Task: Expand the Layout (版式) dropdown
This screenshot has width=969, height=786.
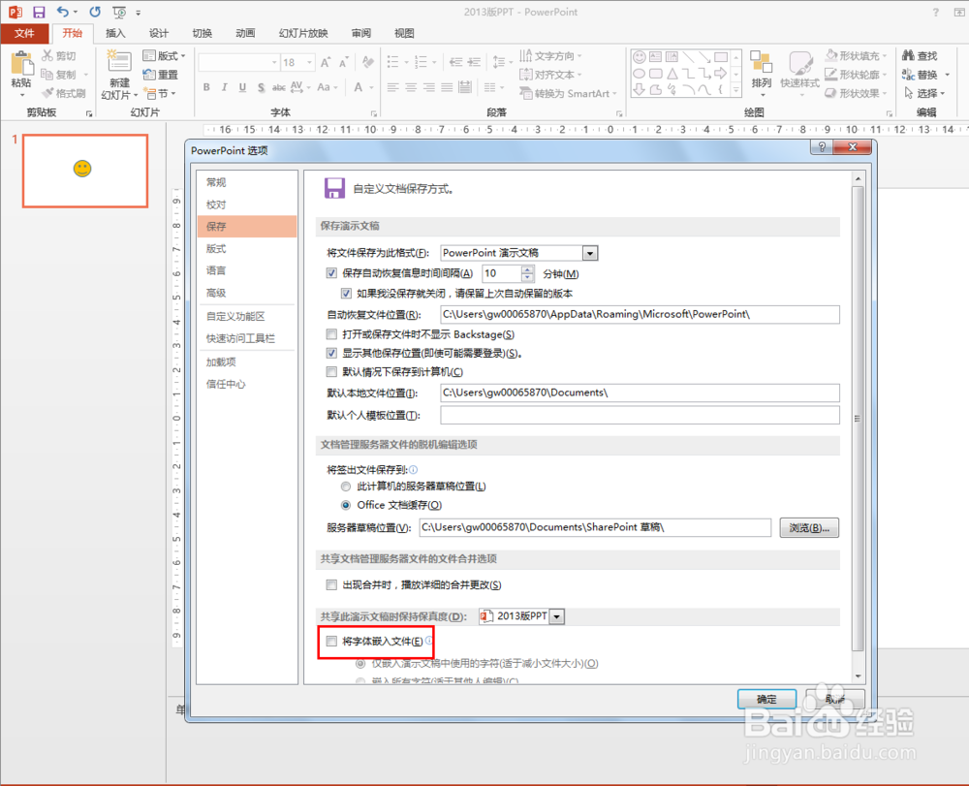Action: 183,55
